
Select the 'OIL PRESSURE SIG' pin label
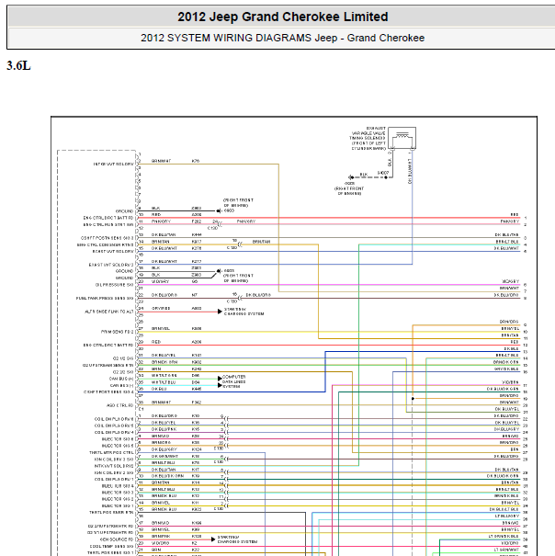114,285
